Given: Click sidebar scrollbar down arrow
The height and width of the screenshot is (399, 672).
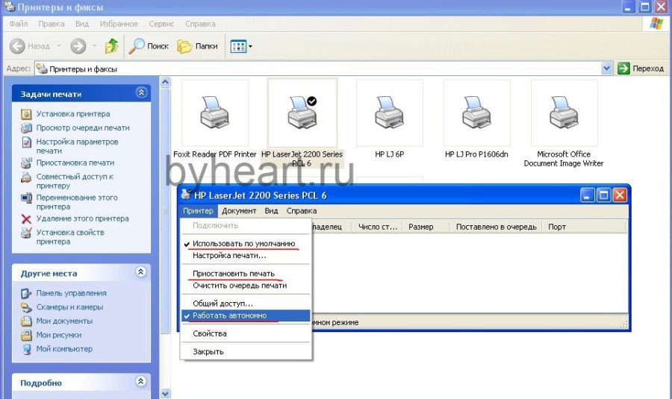Looking at the screenshot, I should (165, 393).
